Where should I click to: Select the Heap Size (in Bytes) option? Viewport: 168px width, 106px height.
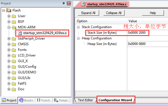(102, 44)
